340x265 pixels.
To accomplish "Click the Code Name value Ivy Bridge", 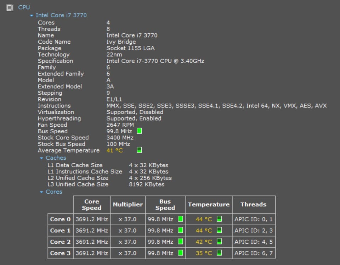I will point(121,42).
